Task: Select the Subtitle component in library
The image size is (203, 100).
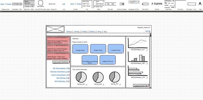Action: [157, 5]
